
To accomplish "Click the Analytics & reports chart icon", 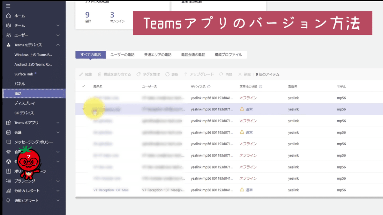I will click(8, 190).
